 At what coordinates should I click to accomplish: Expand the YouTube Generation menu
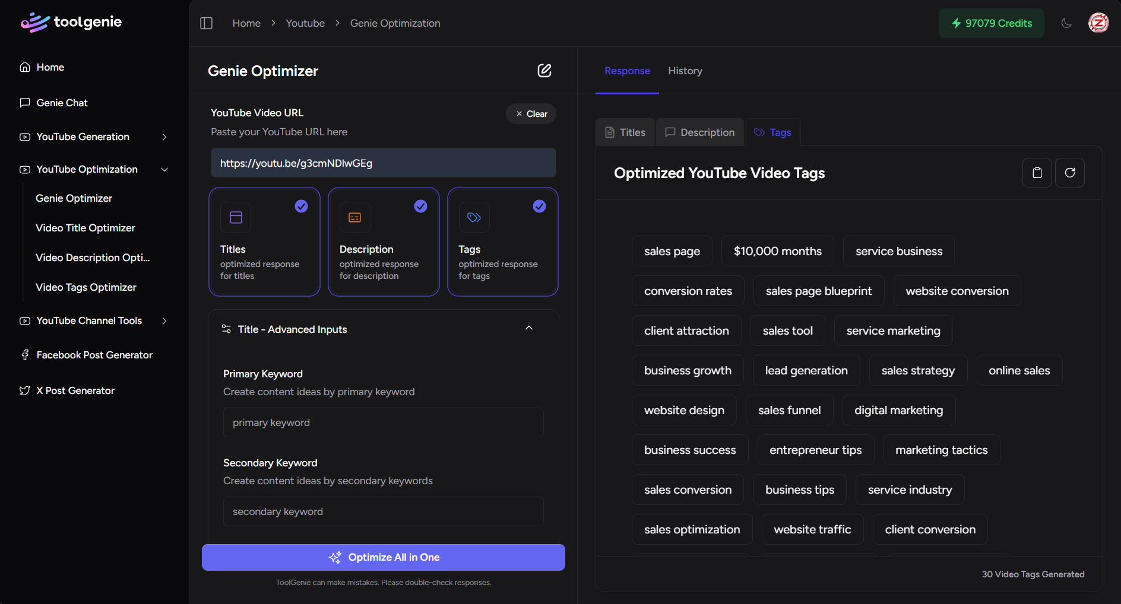94,136
